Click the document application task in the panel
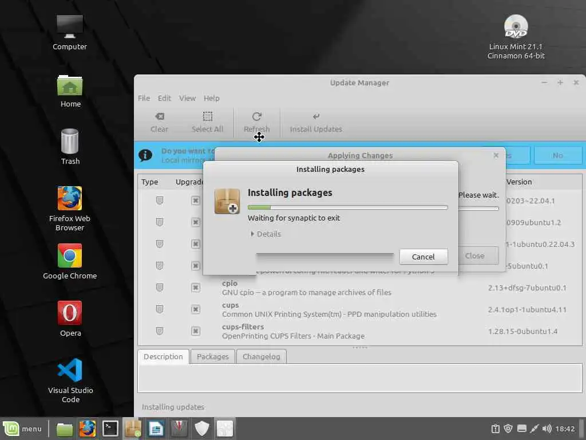This screenshot has width=586, height=440. pos(156,429)
